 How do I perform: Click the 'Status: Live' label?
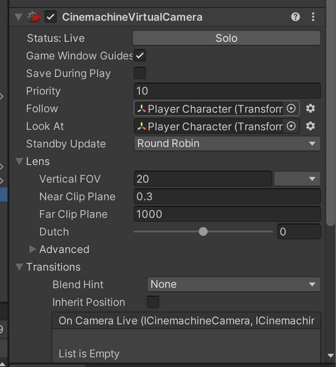tap(56, 38)
